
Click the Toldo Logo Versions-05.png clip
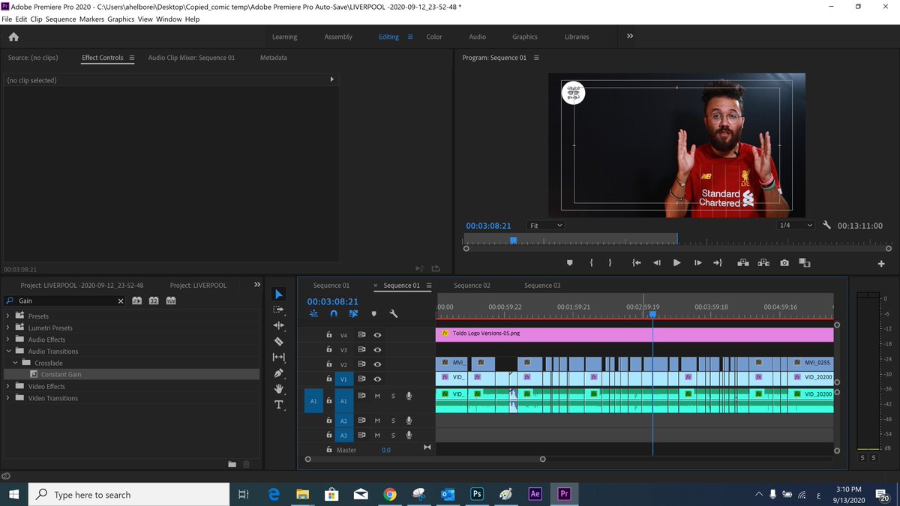(634, 334)
